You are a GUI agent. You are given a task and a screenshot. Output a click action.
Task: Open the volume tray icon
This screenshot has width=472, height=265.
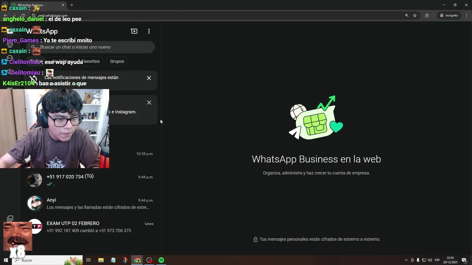pos(430,260)
